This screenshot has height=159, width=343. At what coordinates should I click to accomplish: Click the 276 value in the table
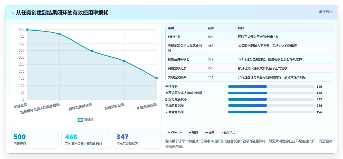click(x=211, y=68)
